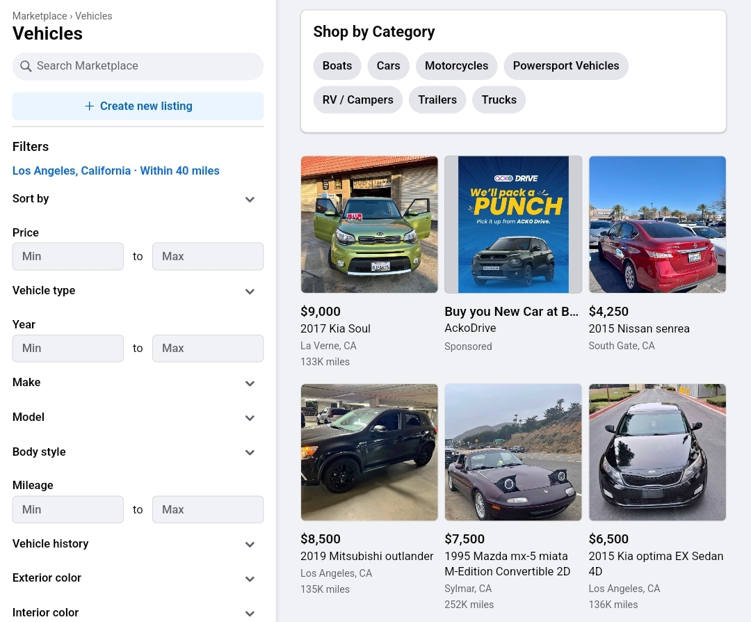The image size is (751, 622).
Task: Click the Price Max field
Action: click(x=208, y=256)
